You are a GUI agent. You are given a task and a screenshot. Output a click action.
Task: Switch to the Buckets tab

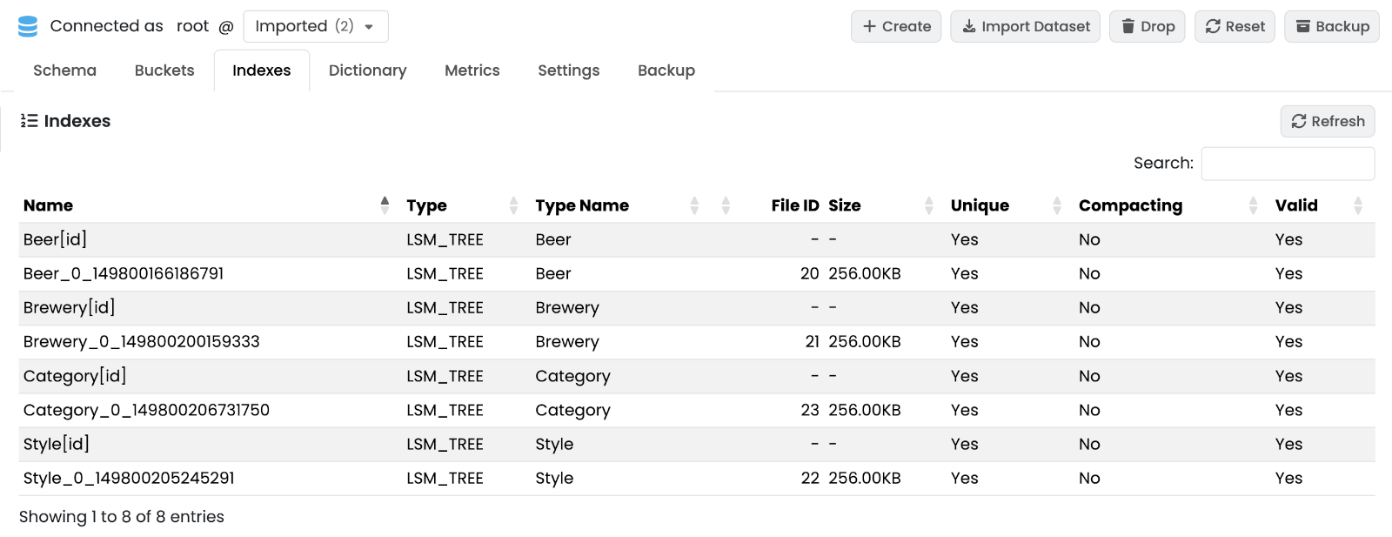point(164,70)
